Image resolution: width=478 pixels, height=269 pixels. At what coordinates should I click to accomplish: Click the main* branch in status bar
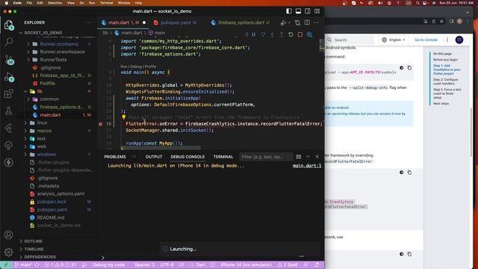24,265
